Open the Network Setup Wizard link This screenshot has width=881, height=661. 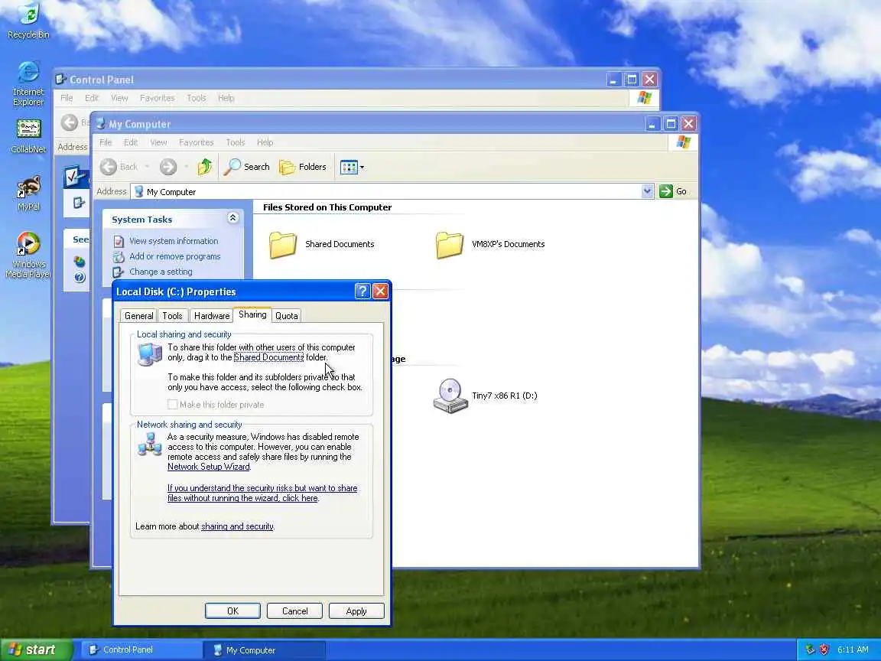click(209, 467)
